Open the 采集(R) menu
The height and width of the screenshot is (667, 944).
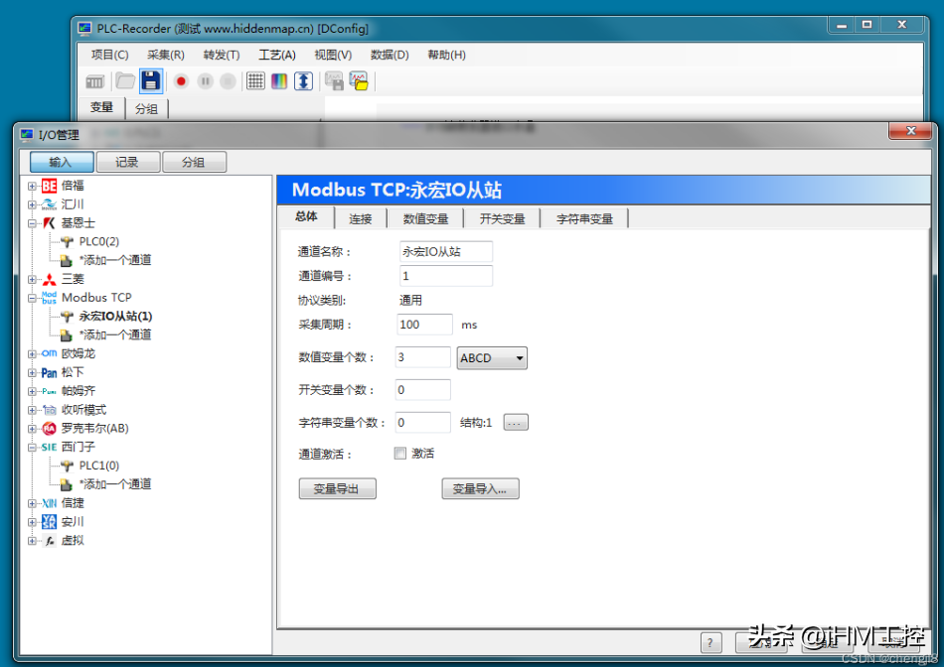coord(165,55)
